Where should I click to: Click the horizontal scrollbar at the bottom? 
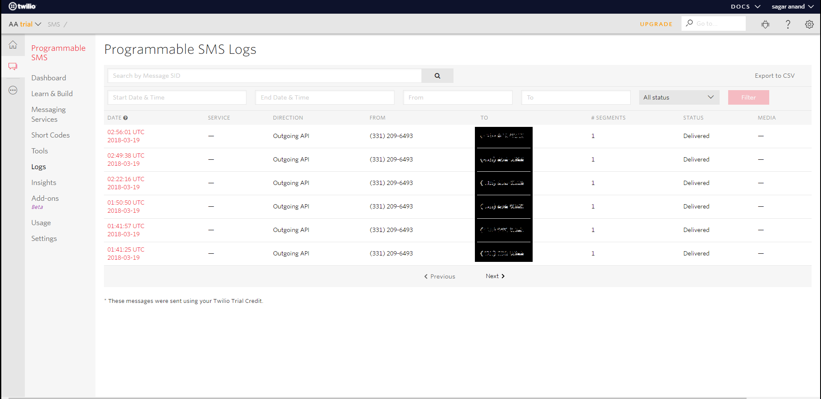377,398
